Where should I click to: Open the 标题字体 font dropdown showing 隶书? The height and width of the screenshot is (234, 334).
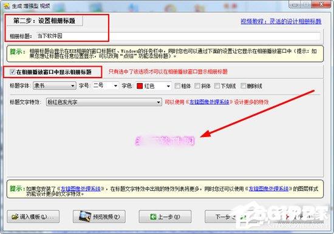point(55,85)
